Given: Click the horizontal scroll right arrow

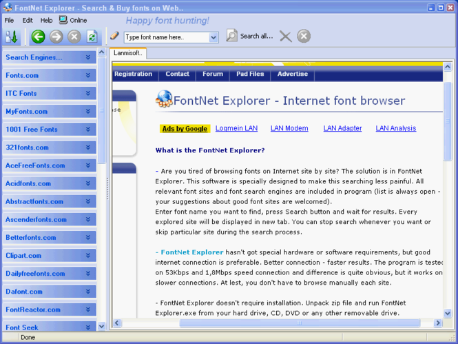Looking at the screenshot, I should point(438,323).
